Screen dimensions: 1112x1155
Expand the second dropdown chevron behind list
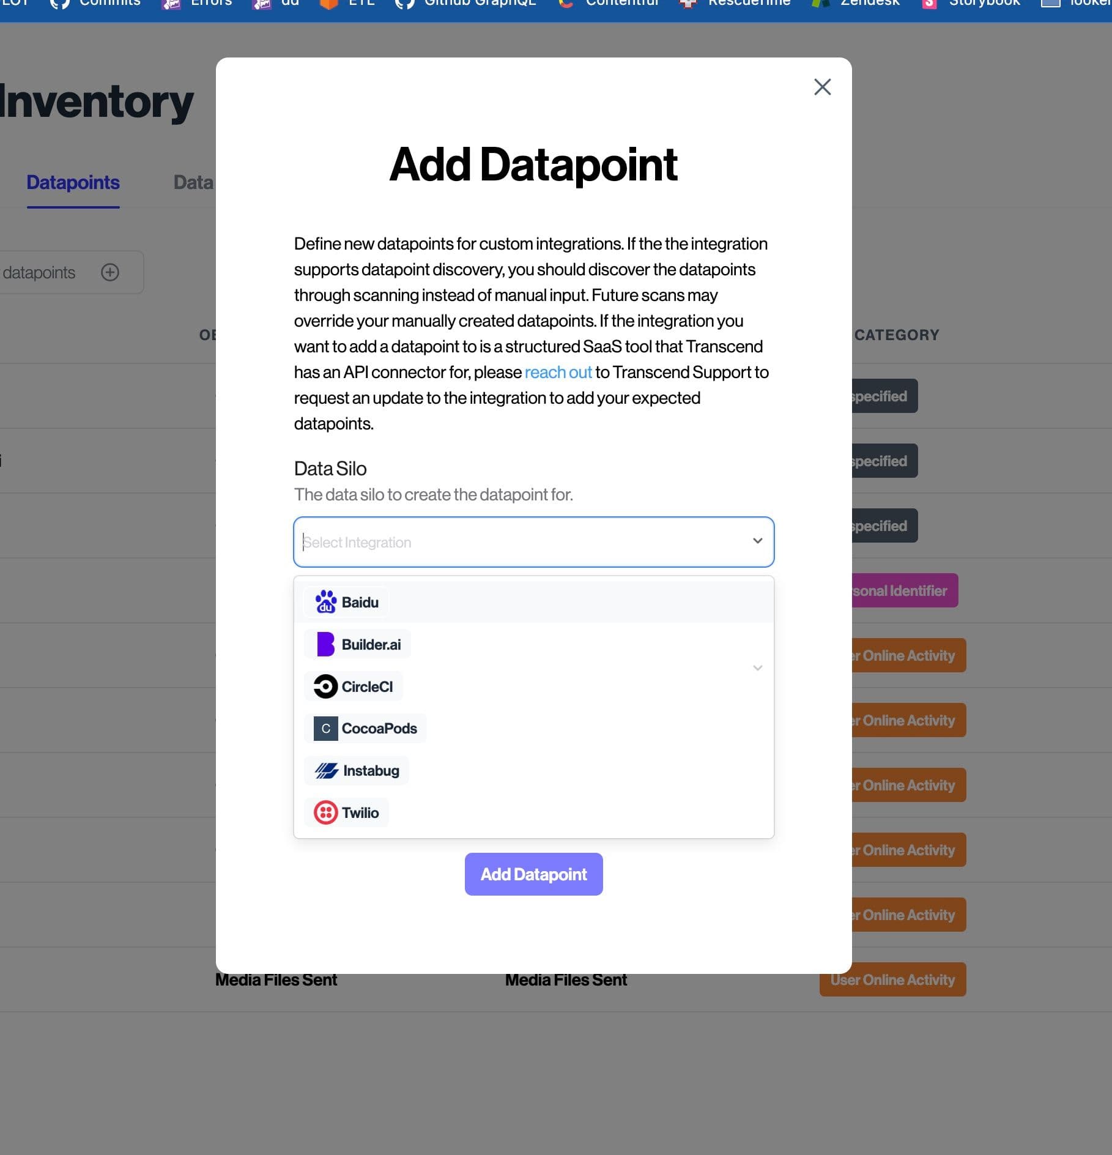point(757,668)
